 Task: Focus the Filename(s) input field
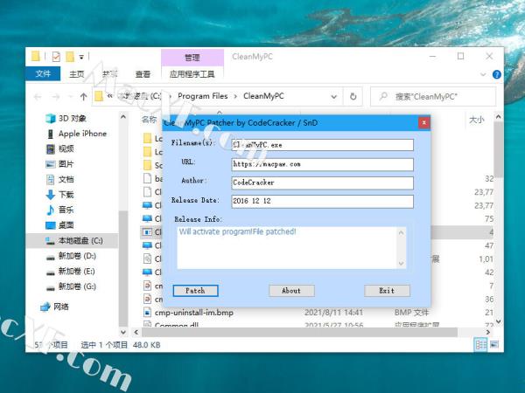tap(322, 145)
